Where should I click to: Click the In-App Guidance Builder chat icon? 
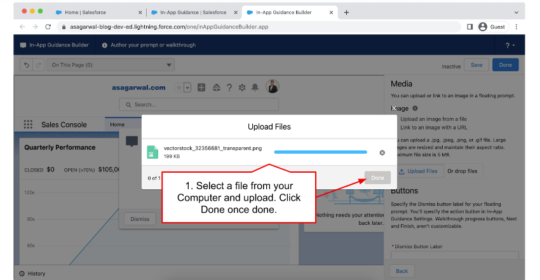(x=23, y=45)
